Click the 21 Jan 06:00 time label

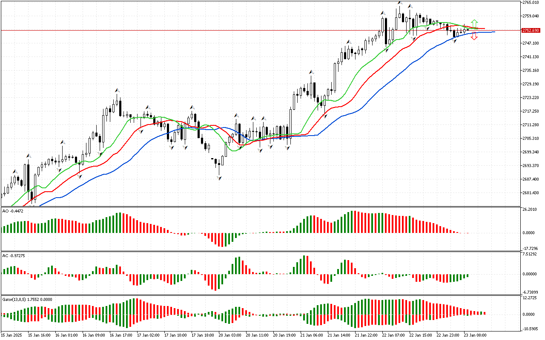[x=311, y=335]
